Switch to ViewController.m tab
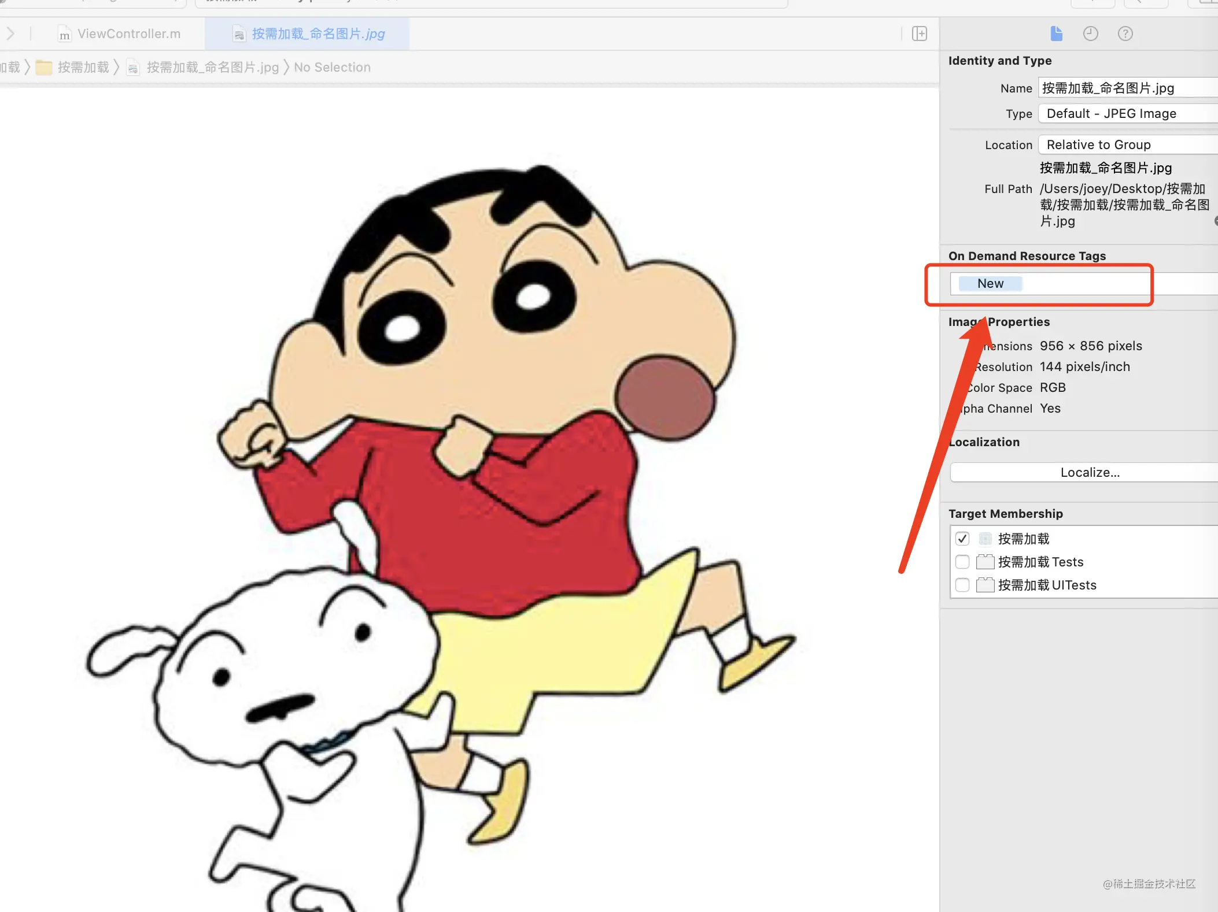This screenshot has height=912, width=1218. pos(128,34)
